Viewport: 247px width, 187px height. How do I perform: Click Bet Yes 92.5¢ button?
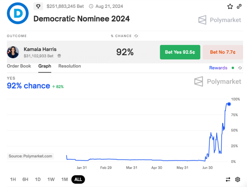[x=180, y=52]
